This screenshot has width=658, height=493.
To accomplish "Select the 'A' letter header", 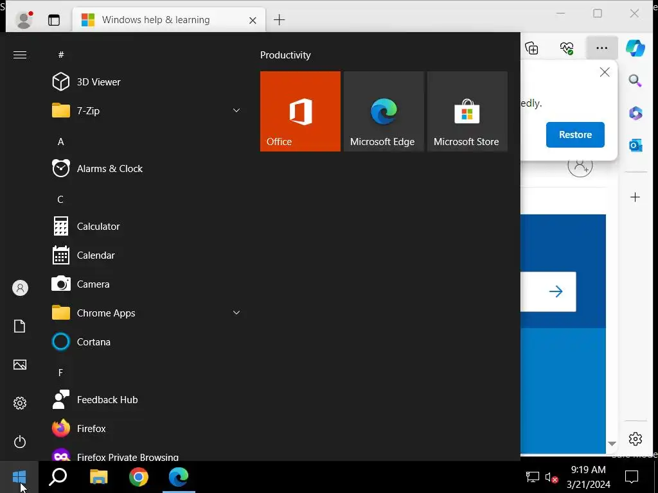I will click(61, 142).
